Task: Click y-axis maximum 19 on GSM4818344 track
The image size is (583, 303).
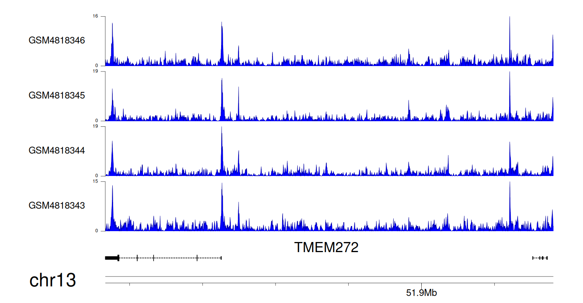Action: pyautogui.click(x=95, y=127)
